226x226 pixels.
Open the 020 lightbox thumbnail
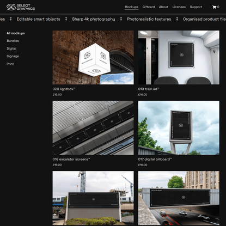tap(93, 57)
